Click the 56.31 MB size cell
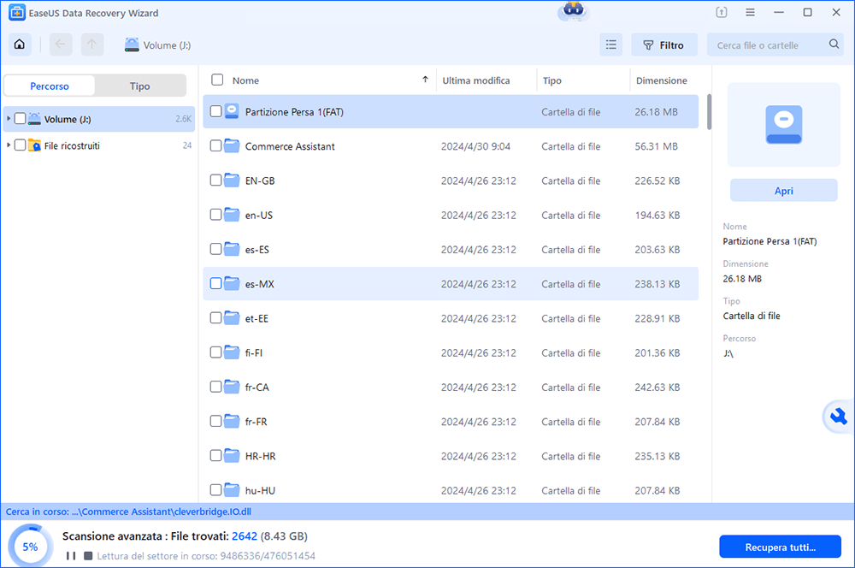This screenshot has height=568, width=855. point(656,146)
